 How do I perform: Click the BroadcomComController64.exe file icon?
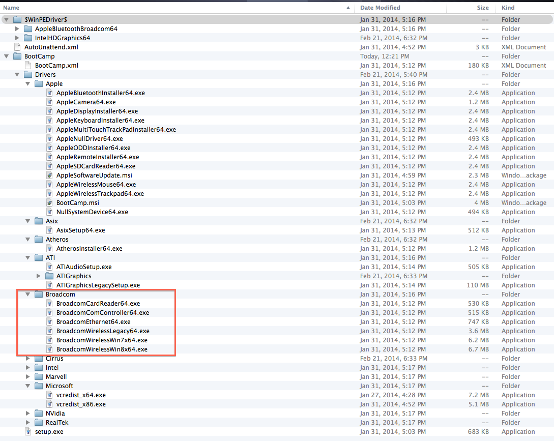pos(50,313)
